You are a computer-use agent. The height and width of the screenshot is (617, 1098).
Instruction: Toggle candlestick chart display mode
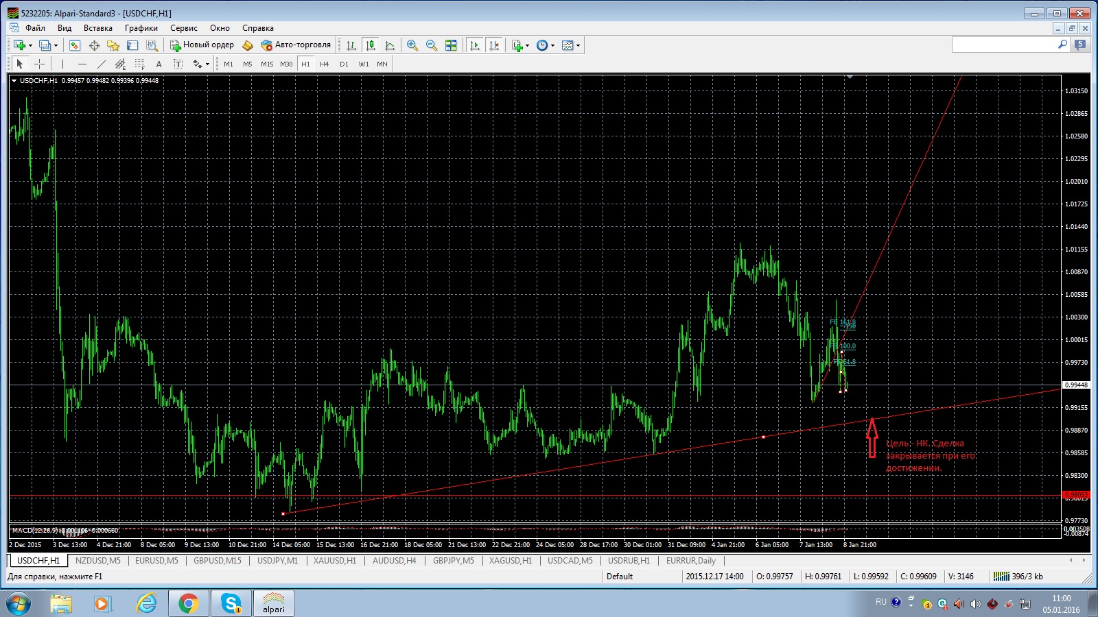(x=371, y=45)
